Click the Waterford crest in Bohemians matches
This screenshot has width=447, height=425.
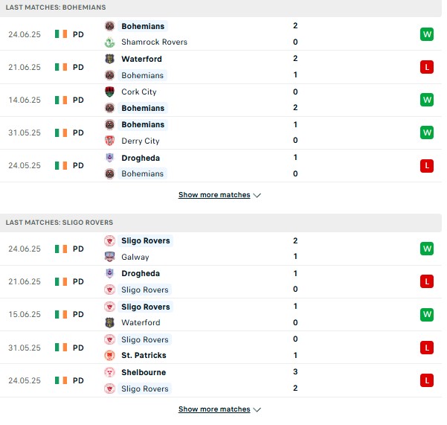coord(110,59)
